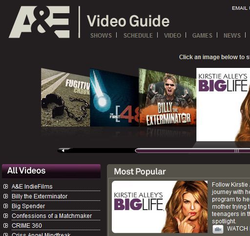
Task: Select the Billy the Exterminator carousel image
Action: (x=167, y=97)
